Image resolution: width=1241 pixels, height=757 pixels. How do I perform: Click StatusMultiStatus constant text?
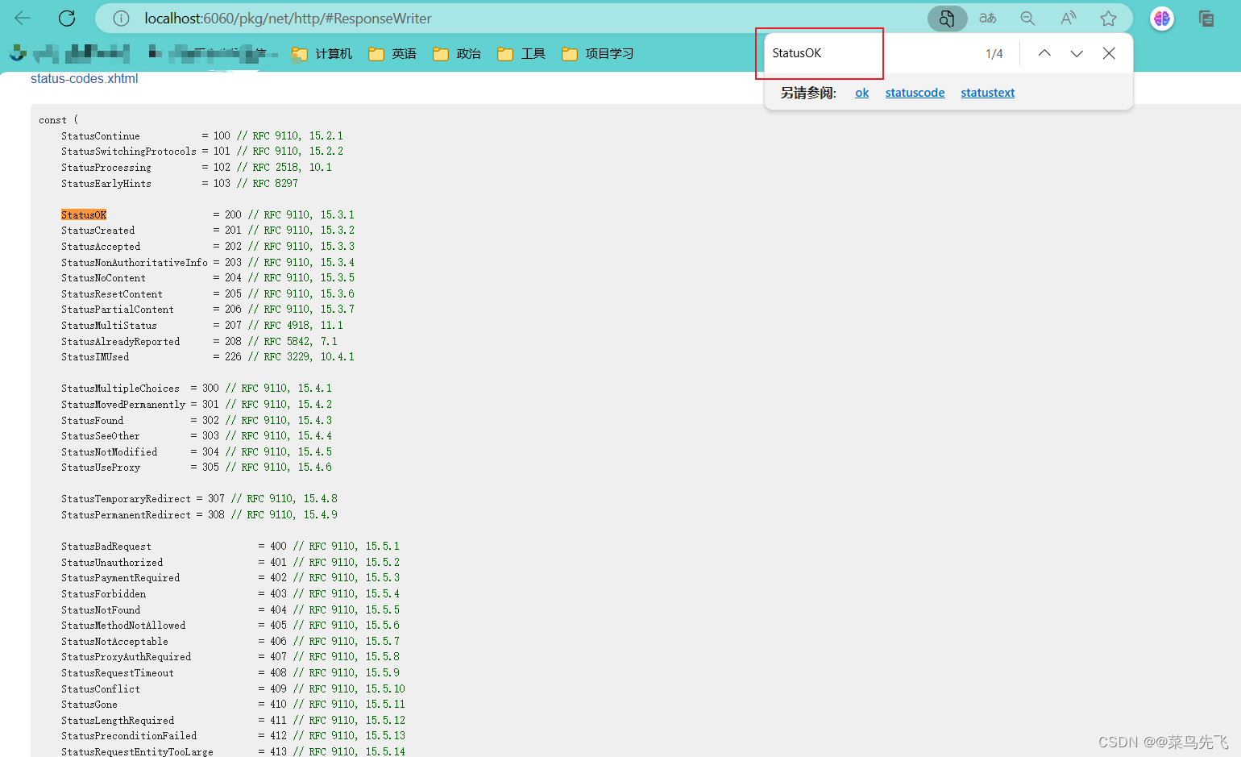coord(110,325)
